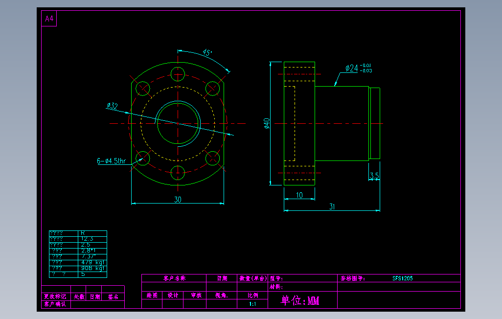Click the 客户名称 title block cell
This screenshot has width=502, height=319.
pyautogui.click(x=174, y=278)
